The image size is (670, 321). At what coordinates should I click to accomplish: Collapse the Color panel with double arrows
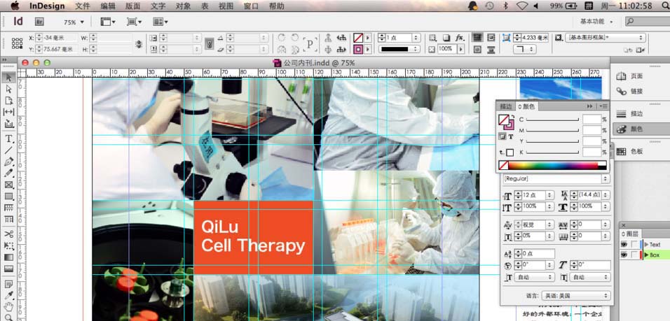(x=590, y=106)
